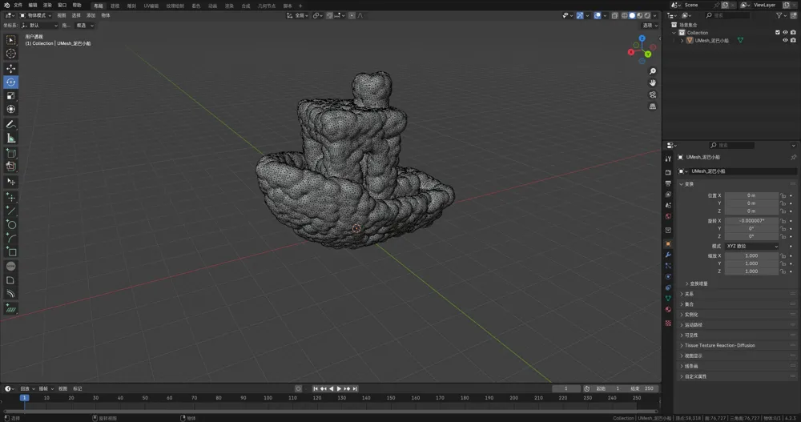Open the Texture checker properties tab

[x=668, y=323]
